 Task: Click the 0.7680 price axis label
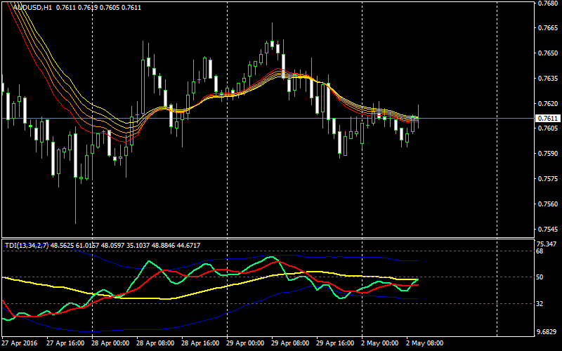tap(547, 3)
